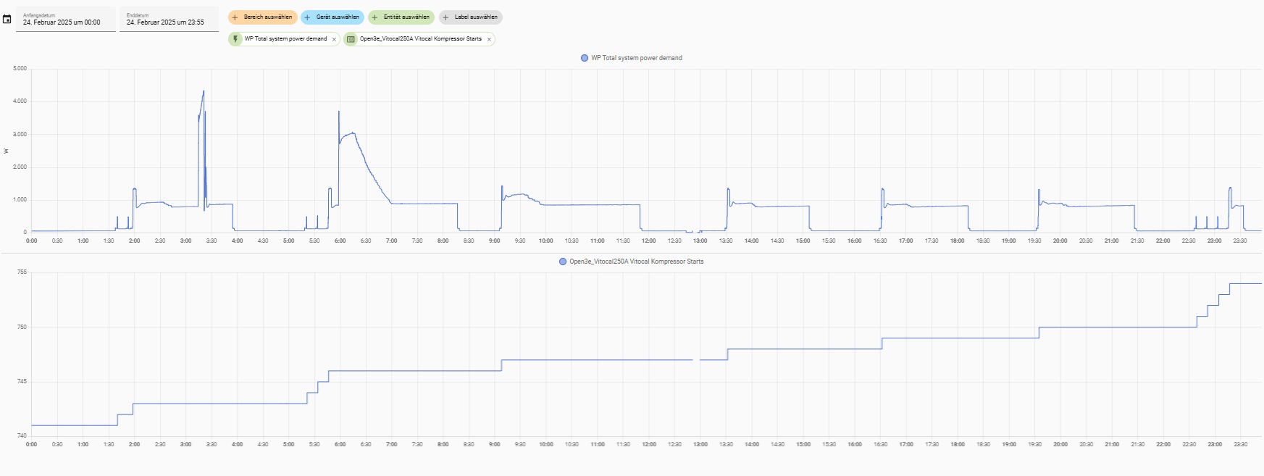Toggle the Kompressor Starts chart legend

tap(632, 262)
